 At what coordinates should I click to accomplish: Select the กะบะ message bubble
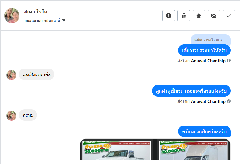28,115
